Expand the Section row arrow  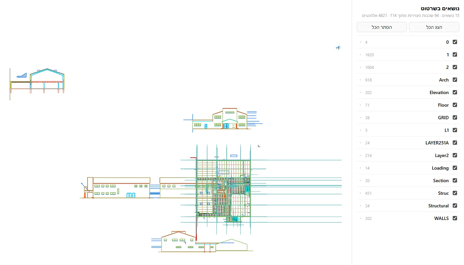click(360, 181)
